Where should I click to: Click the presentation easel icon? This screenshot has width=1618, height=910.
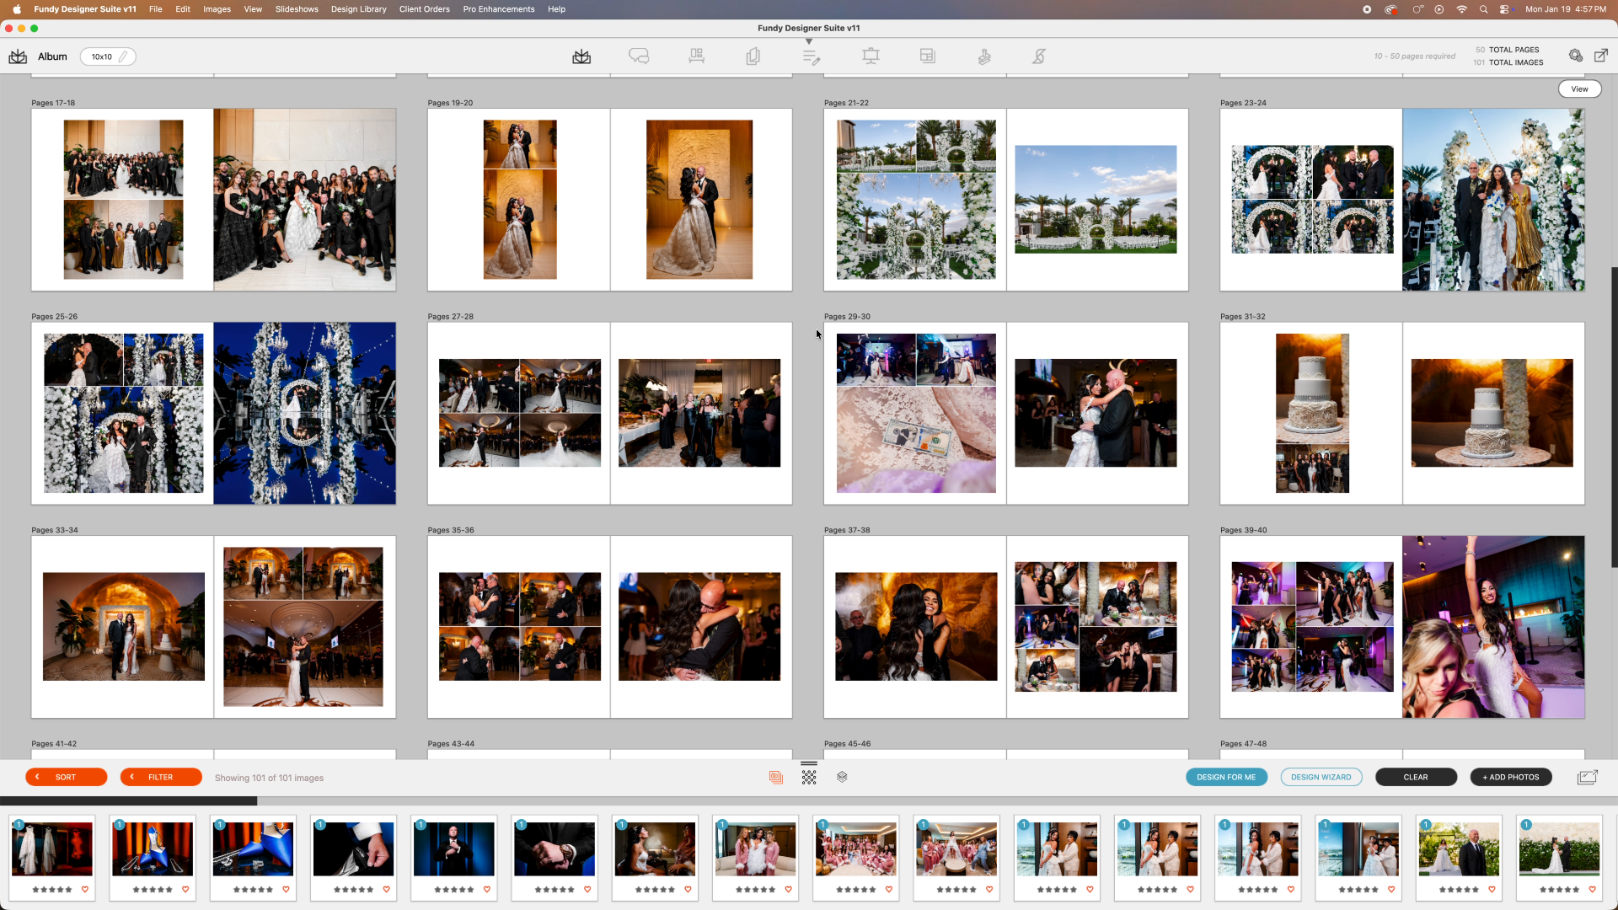click(x=871, y=56)
